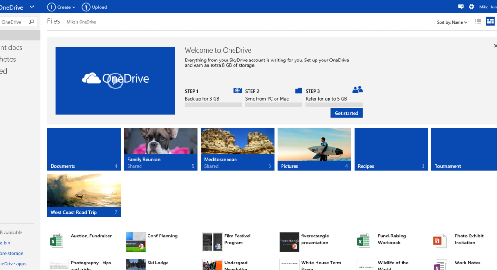
Task: Click the search magnifier icon
Action: [32, 22]
